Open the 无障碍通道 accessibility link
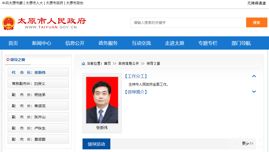 click(256, 3)
